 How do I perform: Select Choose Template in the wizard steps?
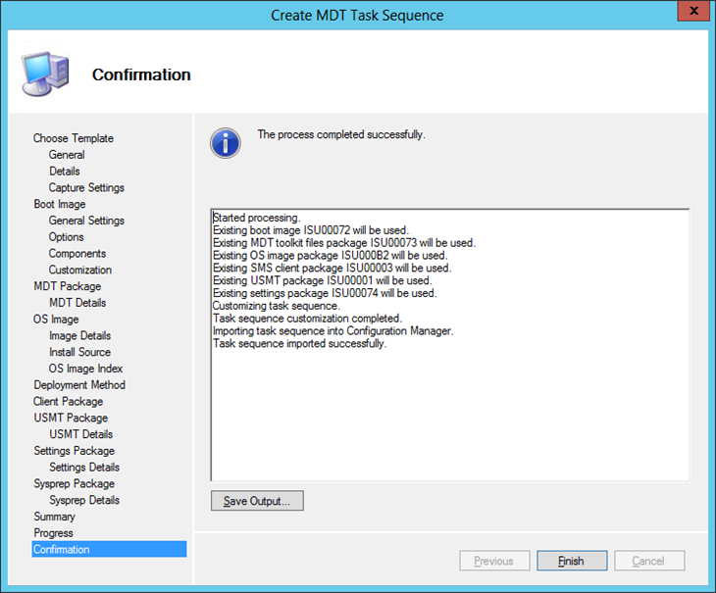(x=74, y=138)
